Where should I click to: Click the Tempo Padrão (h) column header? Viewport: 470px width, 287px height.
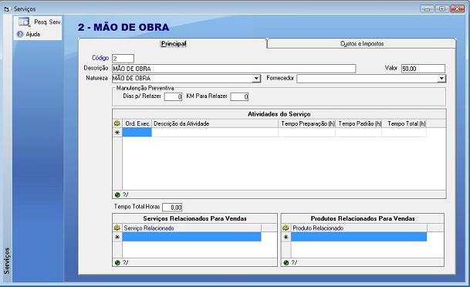[359, 123]
